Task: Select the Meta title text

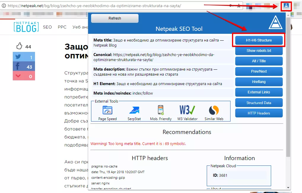Action: coord(159,43)
